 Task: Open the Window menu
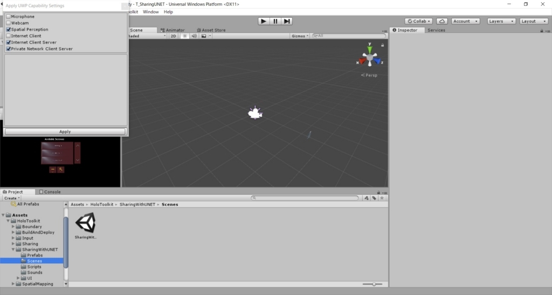[x=151, y=12]
